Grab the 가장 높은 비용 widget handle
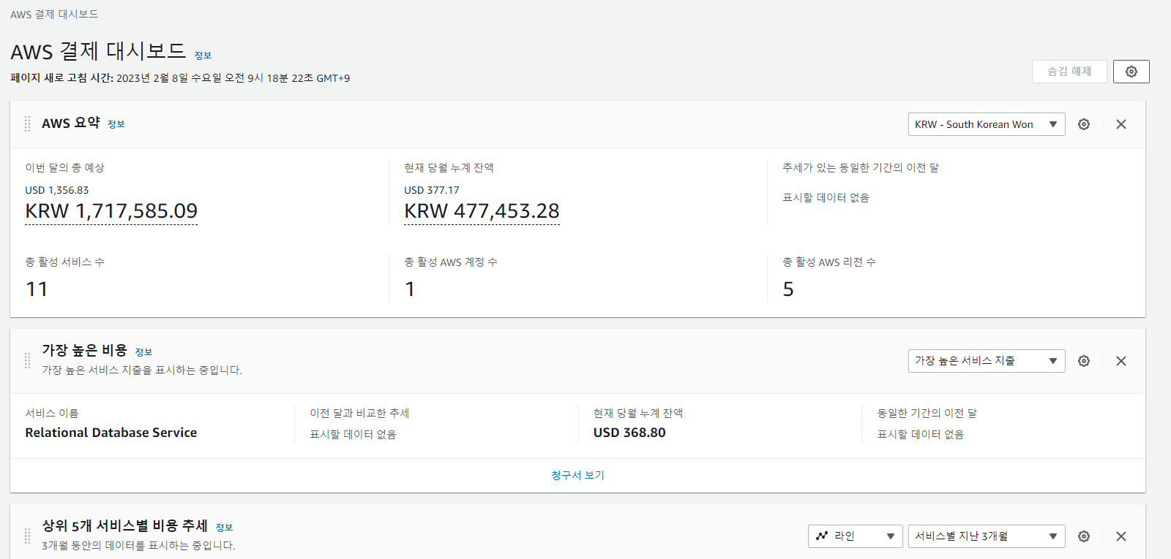The image size is (1171, 559). pyautogui.click(x=27, y=361)
